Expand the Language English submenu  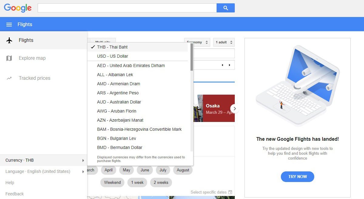pyautogui.click(x=44, y=171)
